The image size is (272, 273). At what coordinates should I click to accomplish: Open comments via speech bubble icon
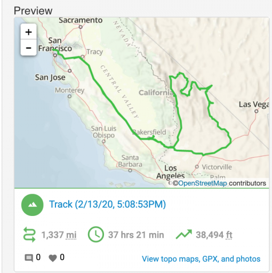[29, 258]
